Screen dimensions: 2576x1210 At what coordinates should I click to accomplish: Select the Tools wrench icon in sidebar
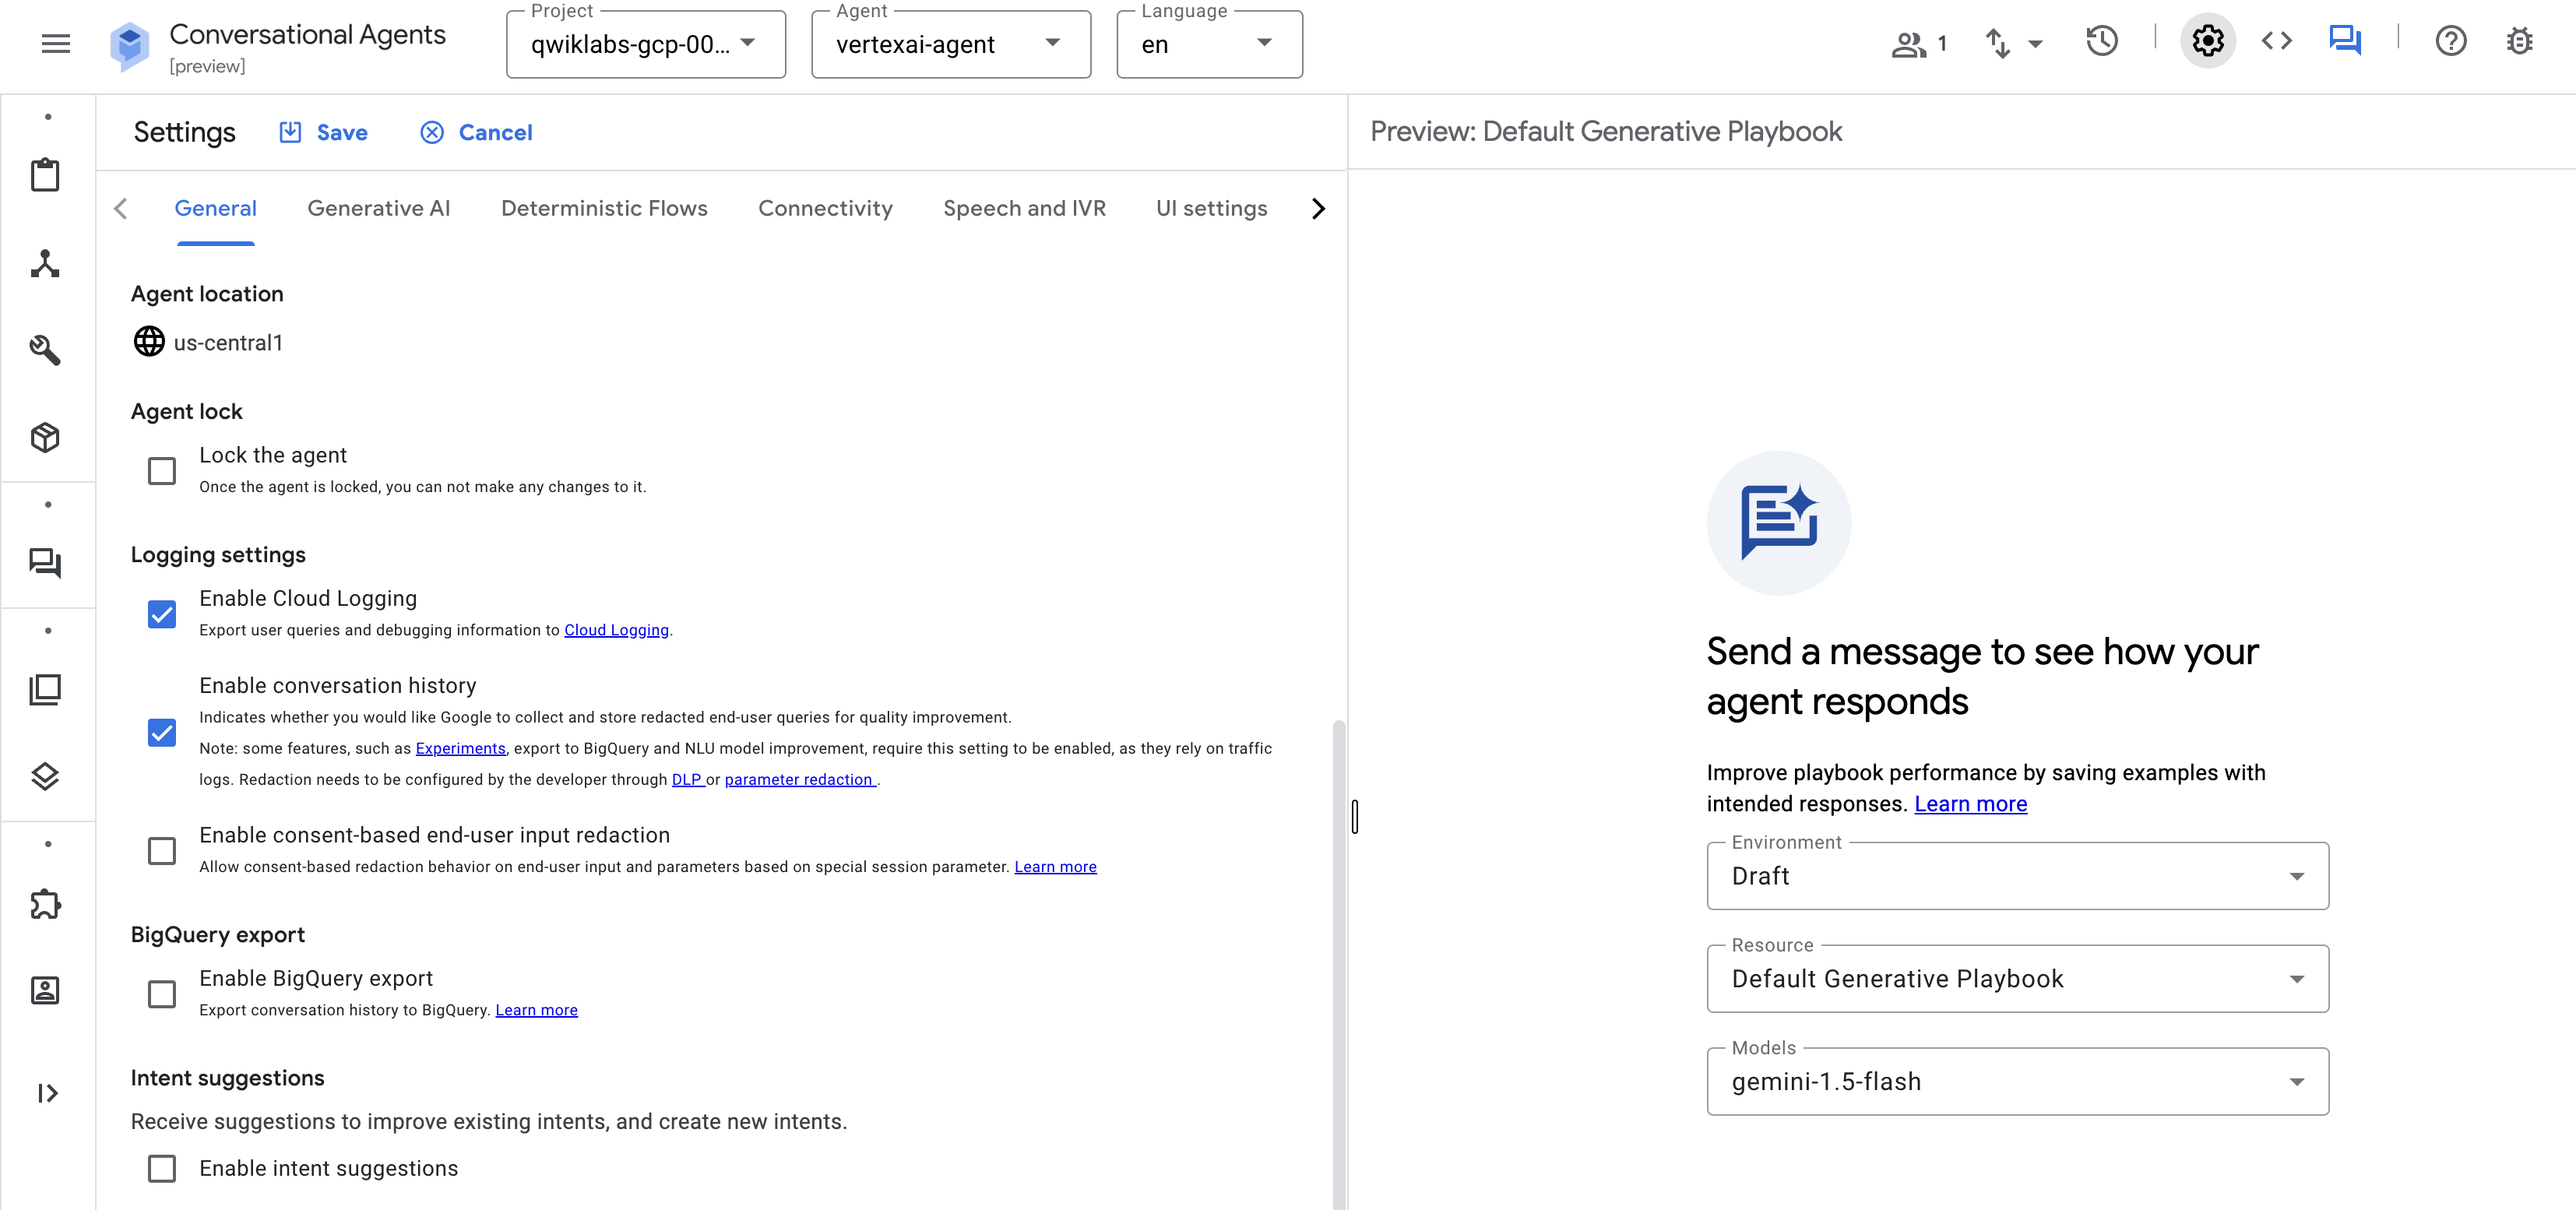(x=46, y=350)
